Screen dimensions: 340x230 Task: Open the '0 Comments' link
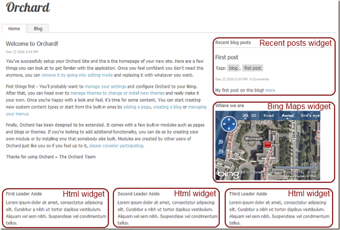point(259,79)
